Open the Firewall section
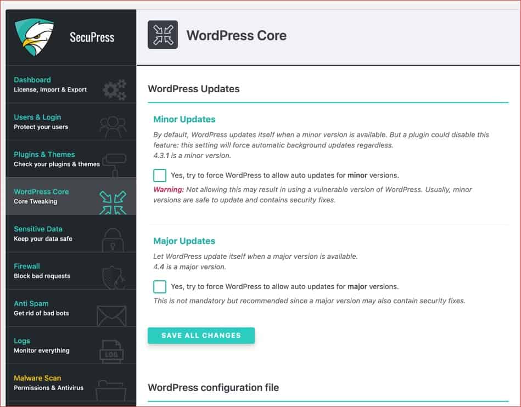 click(x=71, y=271)
